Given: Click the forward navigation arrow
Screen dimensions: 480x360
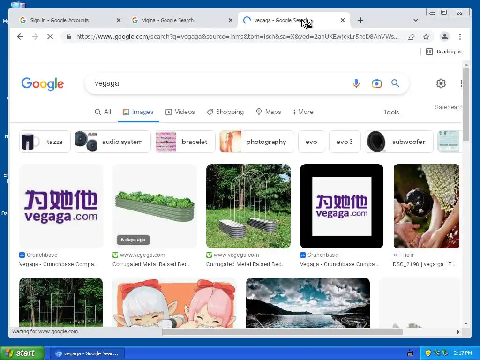Looking at the screenshot, I should point(35,37).
